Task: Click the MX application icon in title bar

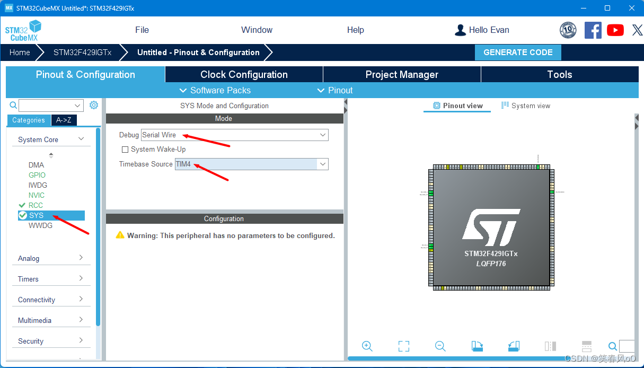Action: [x=8, y=8]
